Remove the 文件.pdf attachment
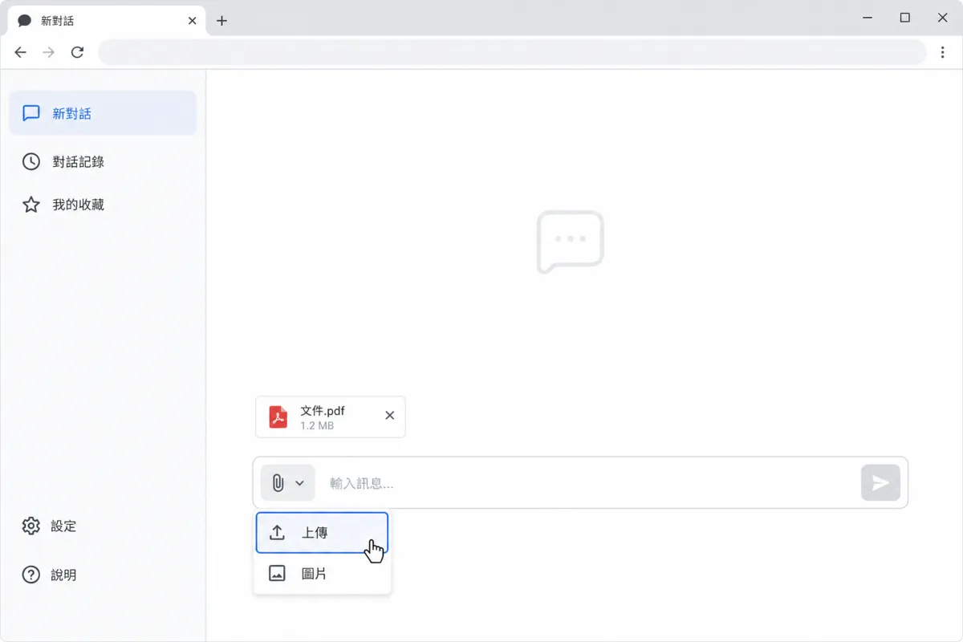 [390, 416]
